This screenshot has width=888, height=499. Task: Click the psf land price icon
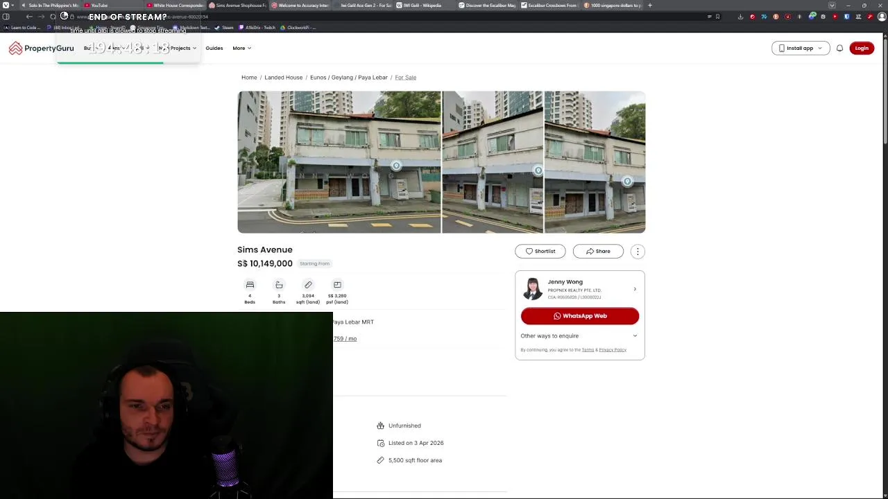(x=337, y=285)
